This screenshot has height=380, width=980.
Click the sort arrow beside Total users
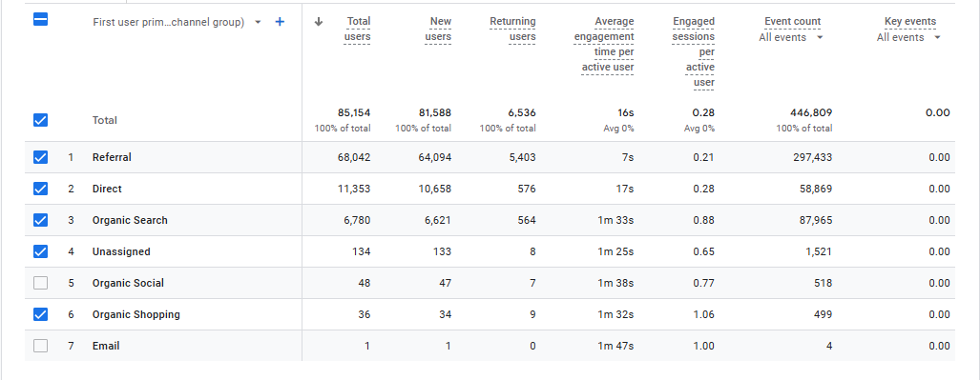click(x=319, y=22)
